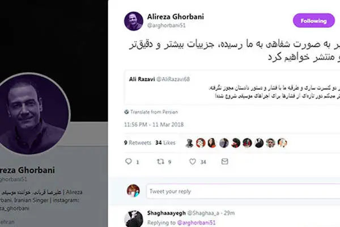Like the tweet with the heart icon
340x227 pixels.
pyautogui.click(x=193, y=161)
